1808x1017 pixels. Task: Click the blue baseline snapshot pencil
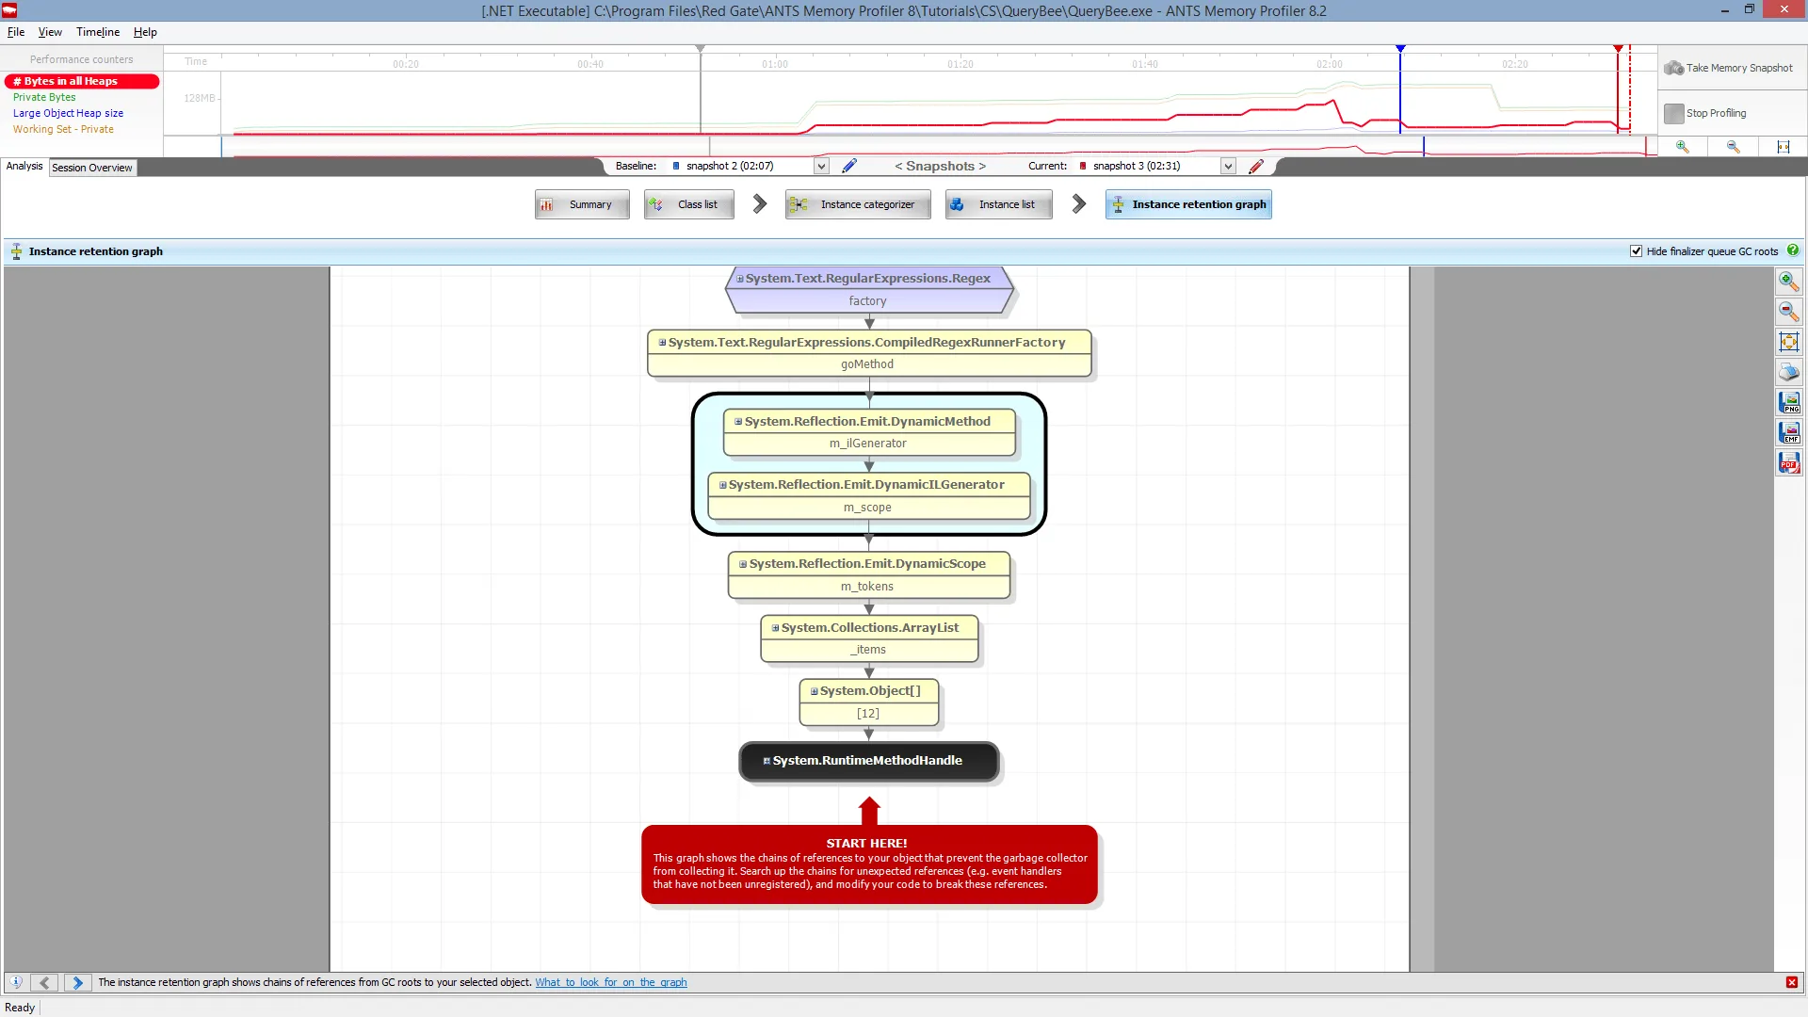tap(848, 166)
